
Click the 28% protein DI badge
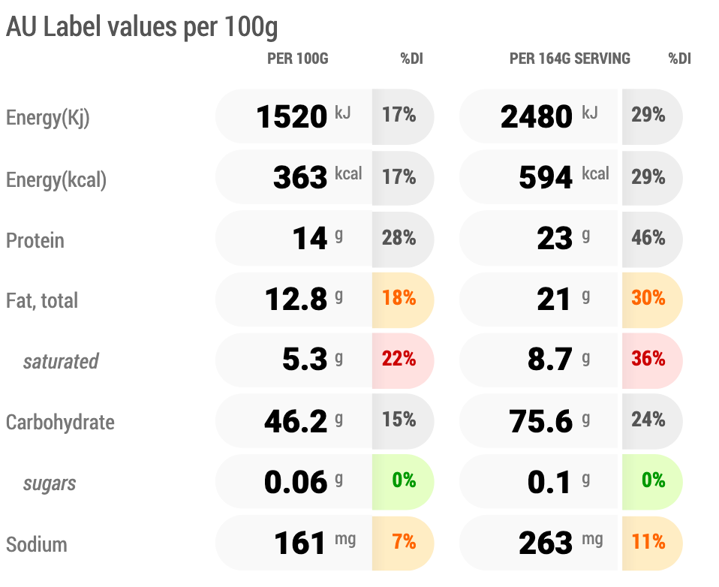[399, 239]
